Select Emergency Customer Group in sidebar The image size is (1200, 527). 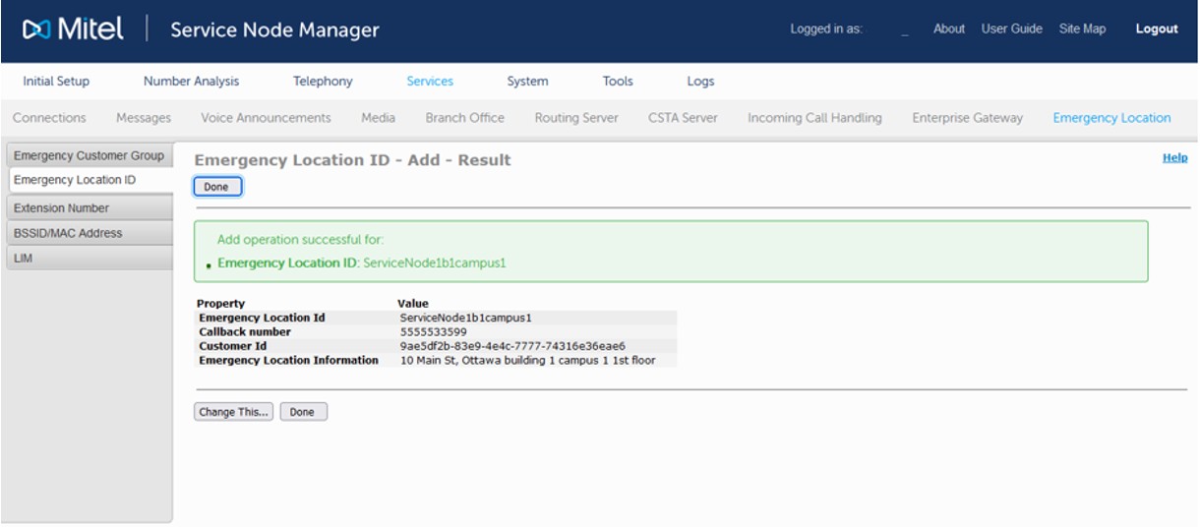89,155
